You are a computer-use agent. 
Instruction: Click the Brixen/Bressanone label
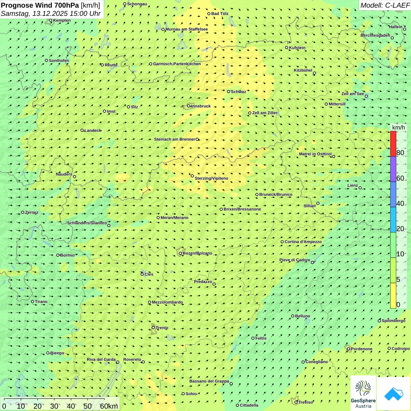(242, 209)
